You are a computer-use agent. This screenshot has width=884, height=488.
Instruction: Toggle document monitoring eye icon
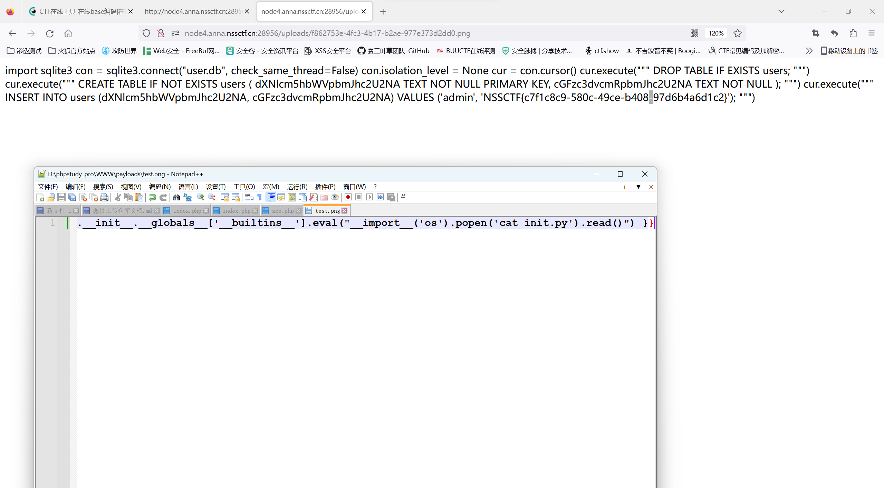(335, 197)
